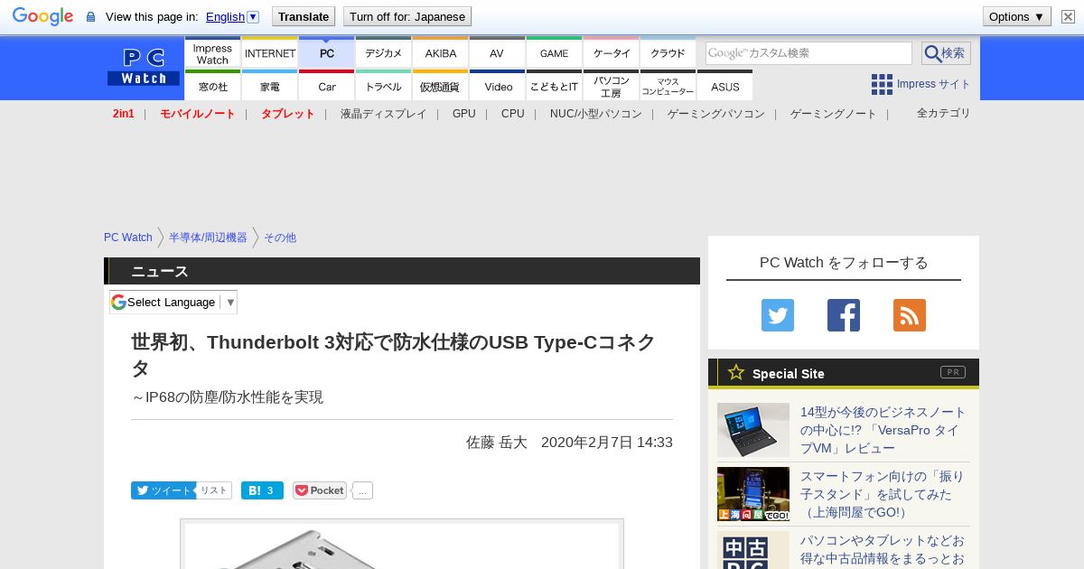Viewport: 1084px width, 569px height.
Task: Click the VersaPro laptop thumbnail
Action: 753,430
